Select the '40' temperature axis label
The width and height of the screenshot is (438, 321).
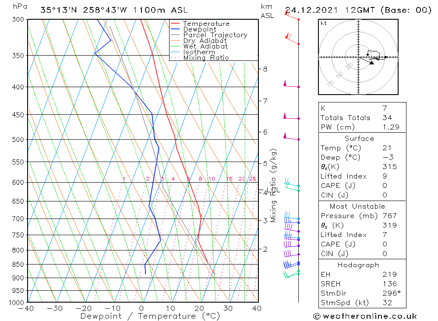(x=257, y=308)
